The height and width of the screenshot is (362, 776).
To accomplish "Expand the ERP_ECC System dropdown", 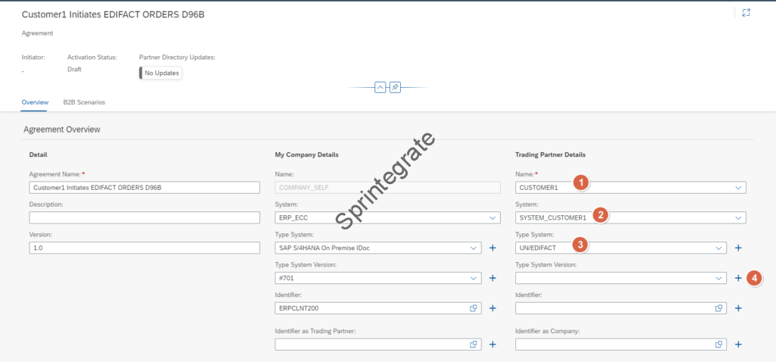I will [x=493, y=218].
